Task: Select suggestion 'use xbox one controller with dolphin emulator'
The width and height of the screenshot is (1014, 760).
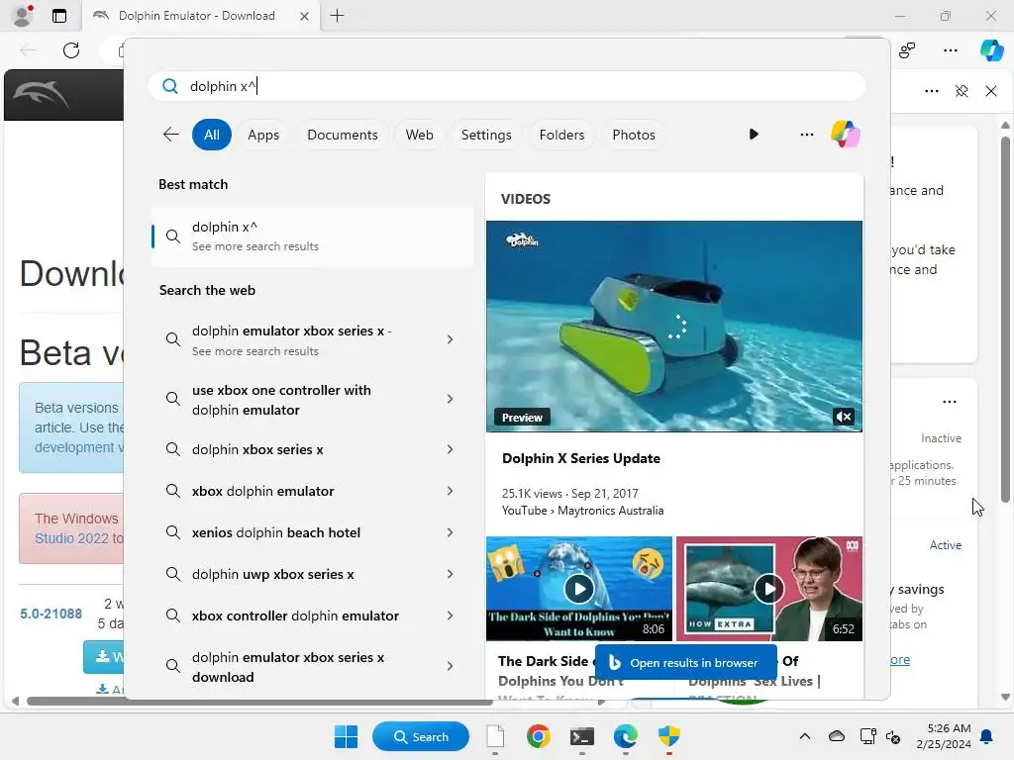Action: pyautogui.click(x=281, y=400)
